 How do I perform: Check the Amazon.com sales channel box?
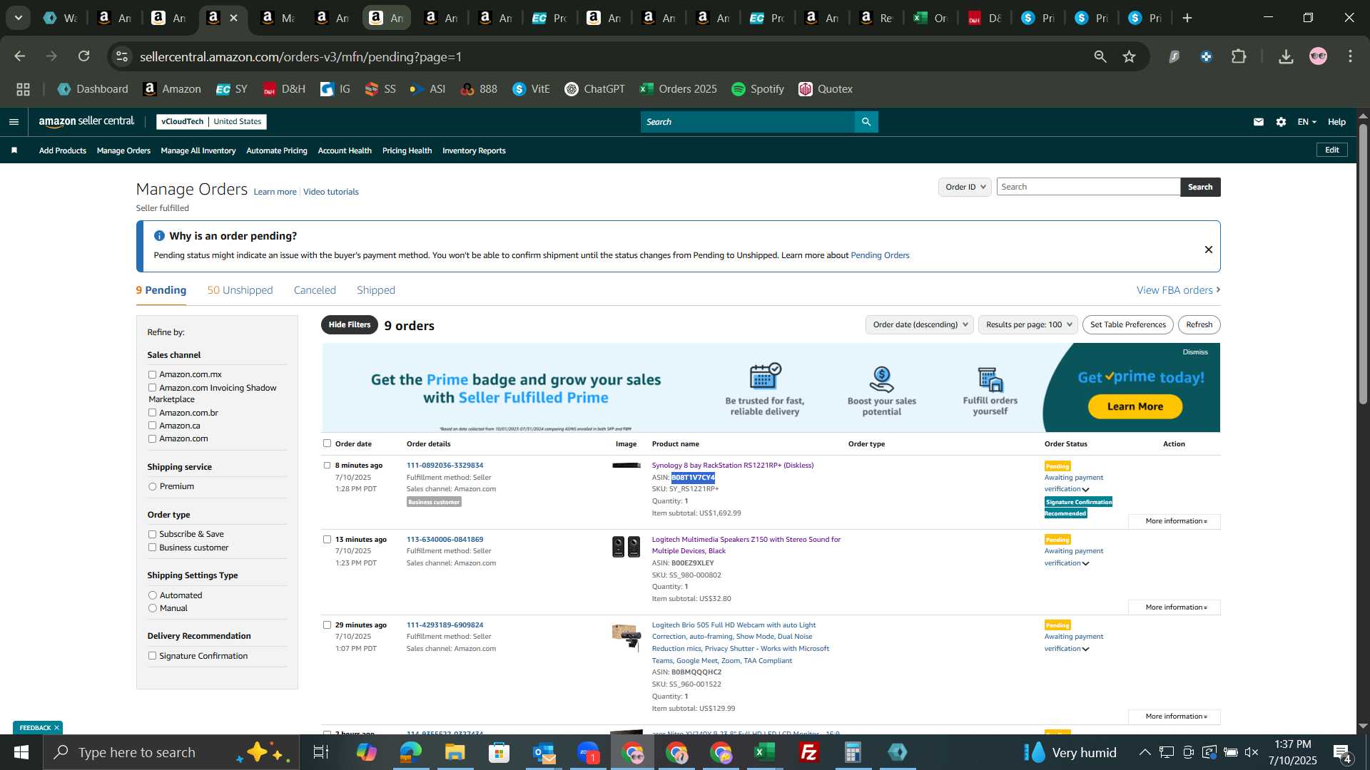click(152, 439)
